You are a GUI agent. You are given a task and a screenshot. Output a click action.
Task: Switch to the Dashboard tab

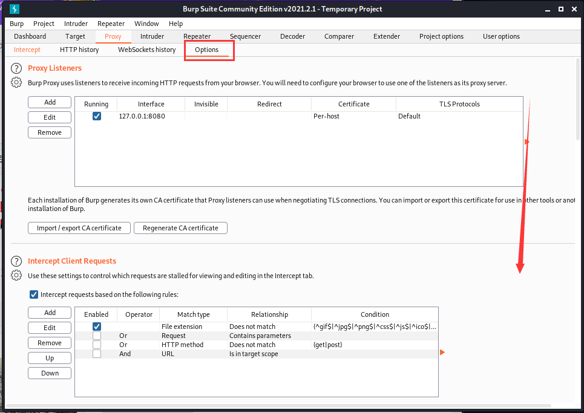(x=30, y=36)
